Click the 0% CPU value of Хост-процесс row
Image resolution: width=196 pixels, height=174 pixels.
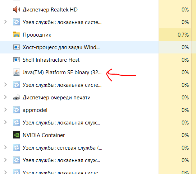click(185, 47)
